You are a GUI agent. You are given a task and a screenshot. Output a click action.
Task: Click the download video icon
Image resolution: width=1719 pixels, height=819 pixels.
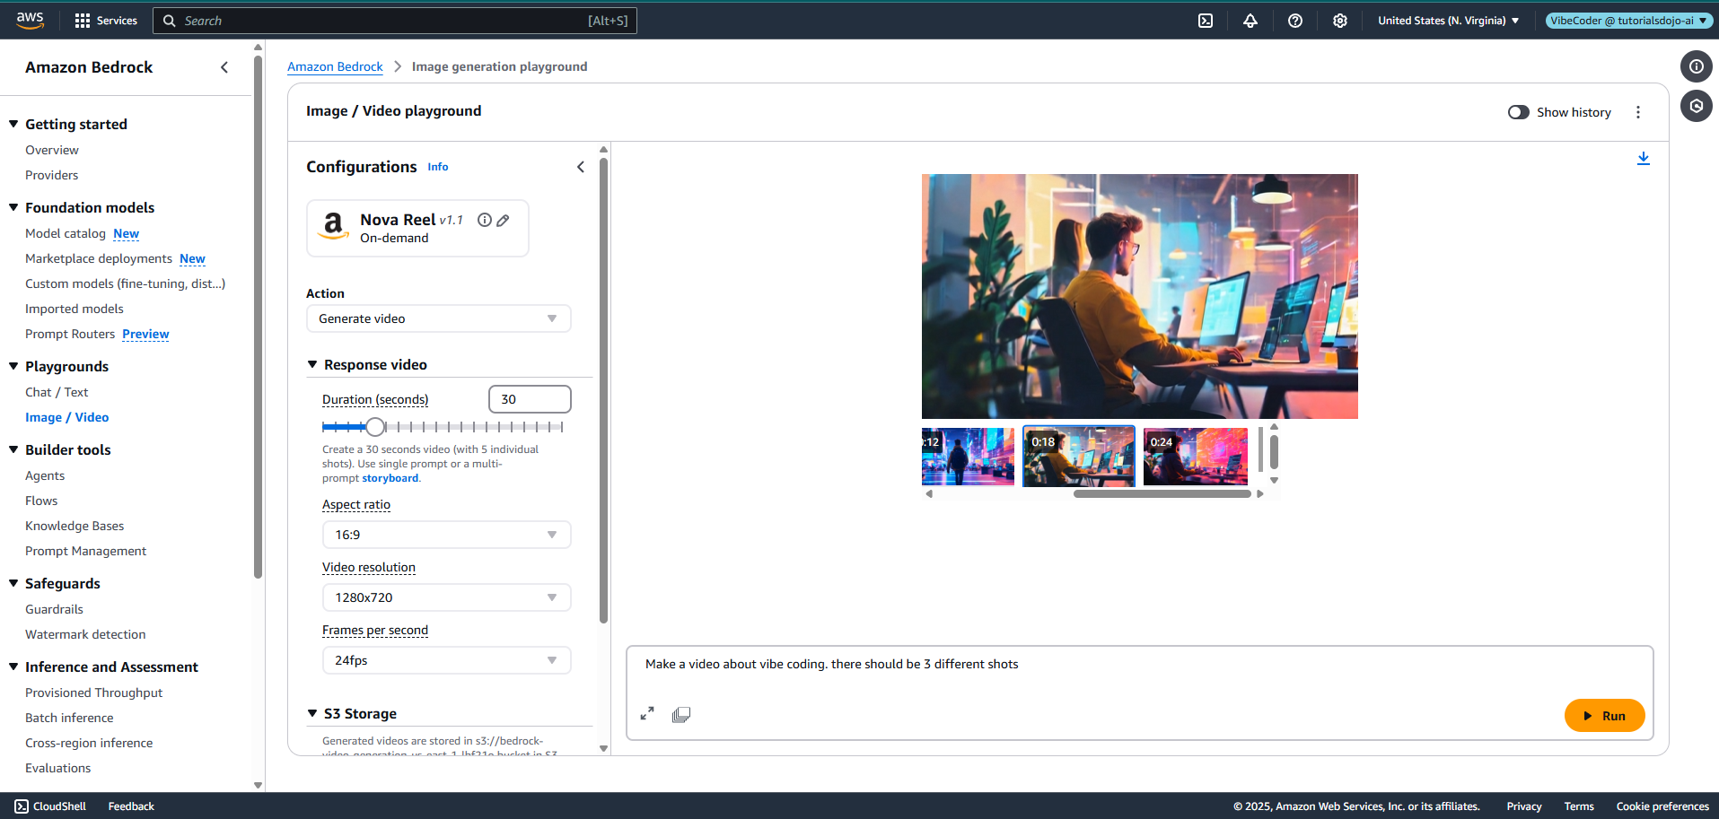(1643, 159)
